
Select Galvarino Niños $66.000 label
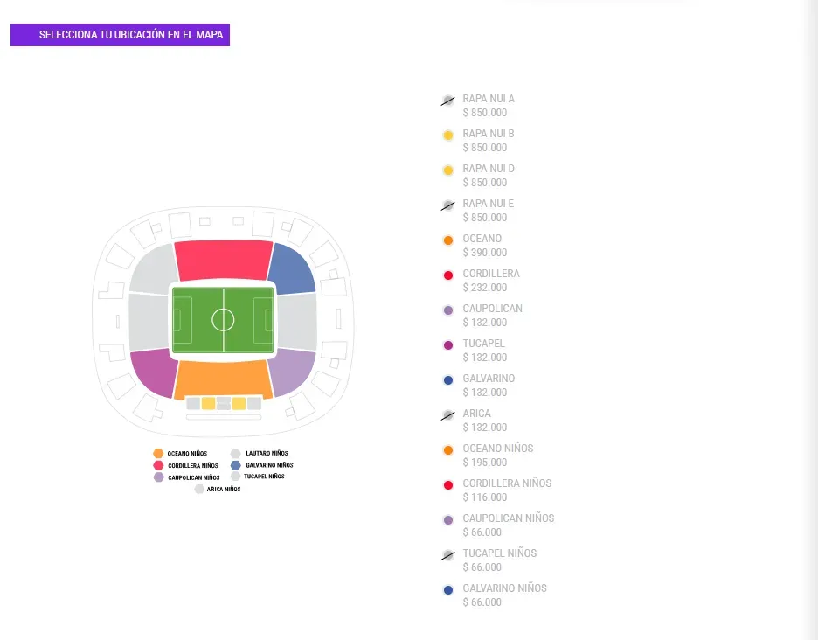(x=504, y=595)
